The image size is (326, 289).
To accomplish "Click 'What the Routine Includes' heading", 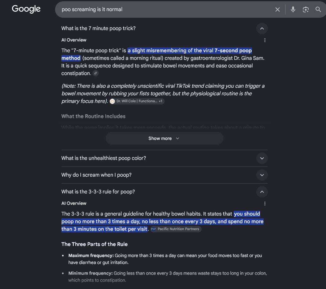I will [93, 116].
